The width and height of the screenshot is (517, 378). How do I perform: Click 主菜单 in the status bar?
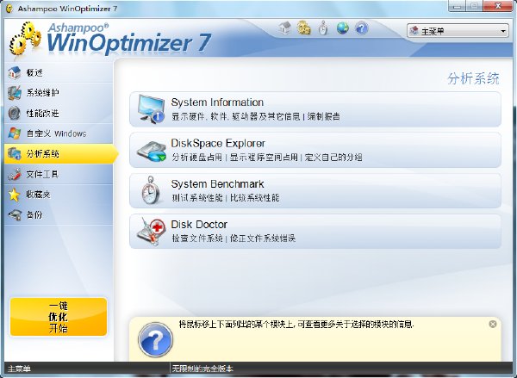19,369
